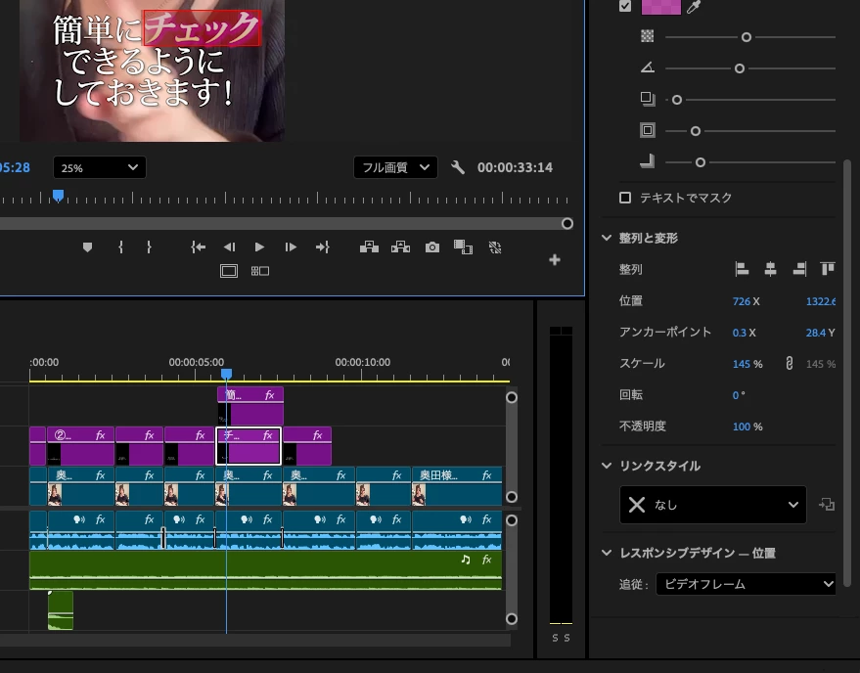This screenshot has width=860, height=673.
Task: Click the Export Frame camera icon
Action: (432, 247)
